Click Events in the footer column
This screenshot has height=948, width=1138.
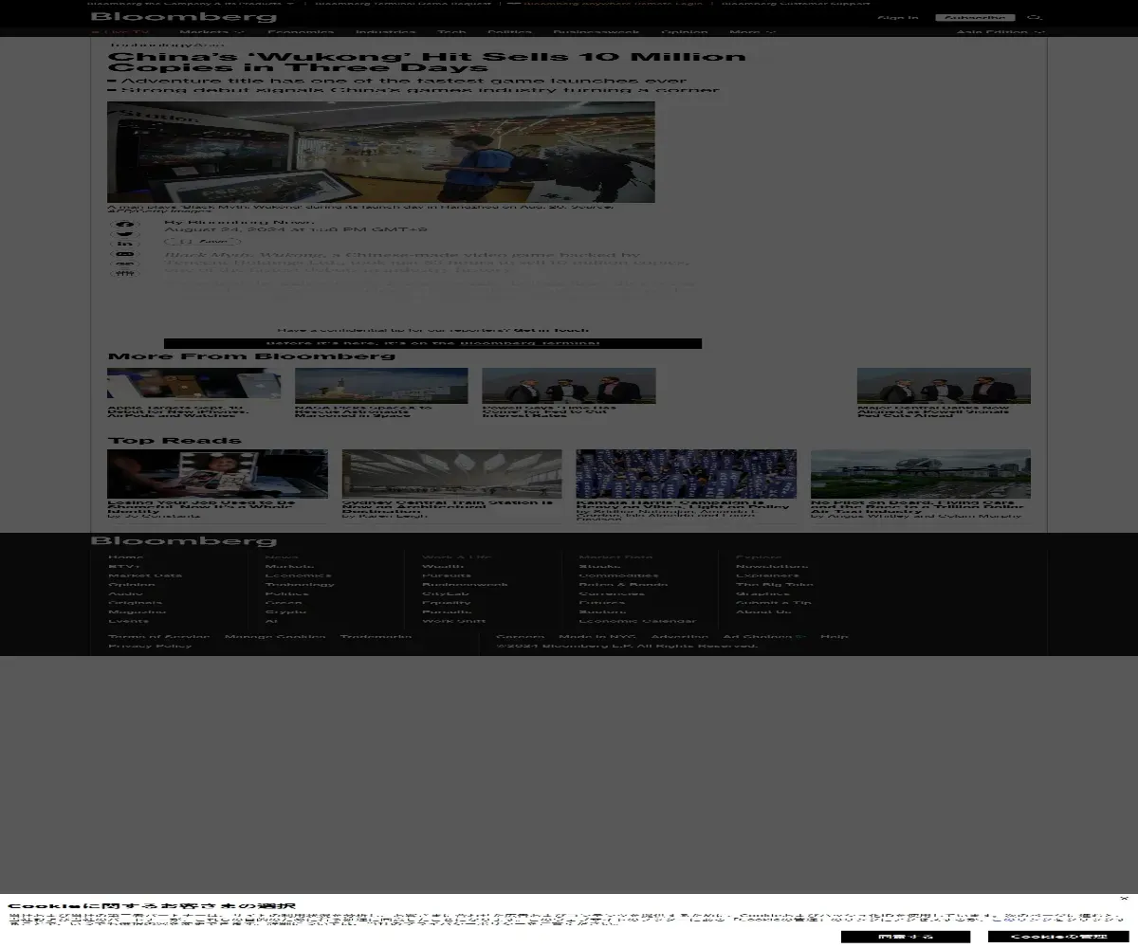128,621
